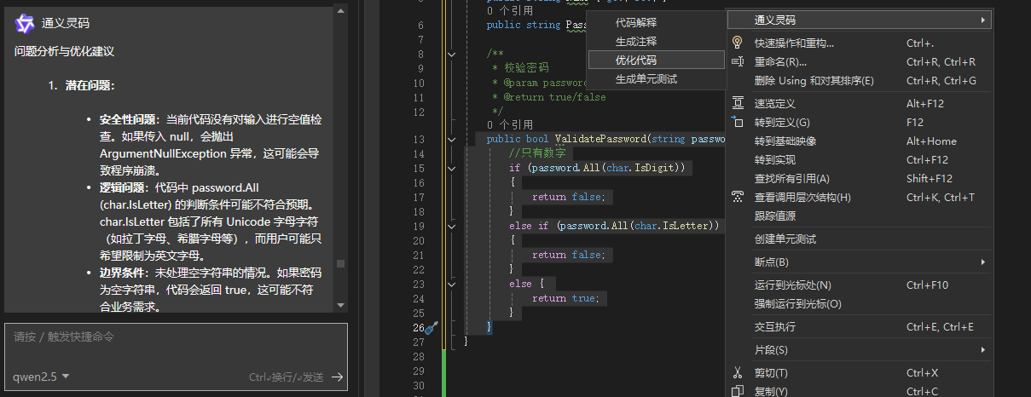Select 查找所有引用(A) menu entry
Screen dimensions: 1031x397
(860, 178)
